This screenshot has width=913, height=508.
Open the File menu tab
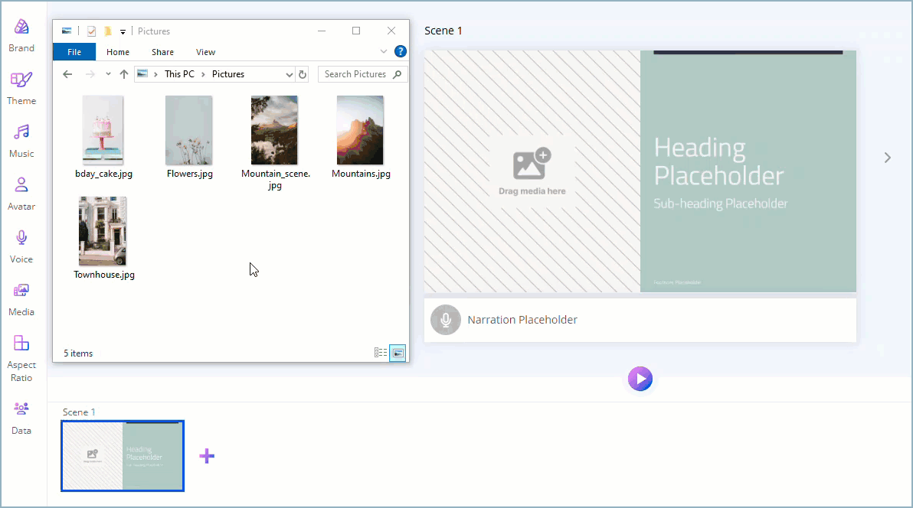click(x=74, y=52)
